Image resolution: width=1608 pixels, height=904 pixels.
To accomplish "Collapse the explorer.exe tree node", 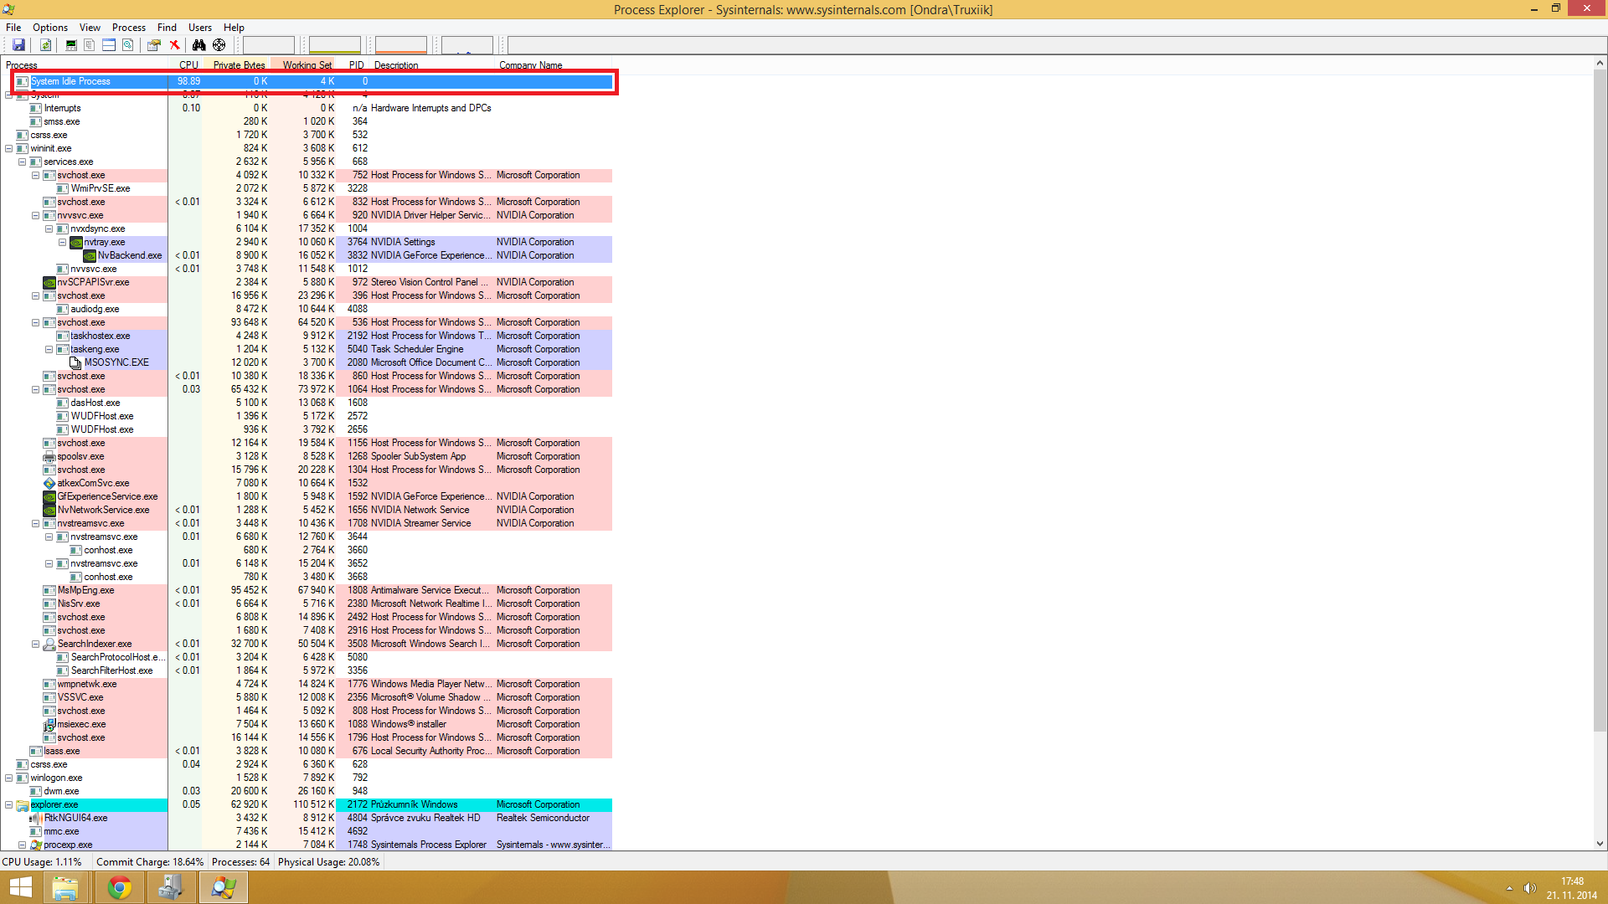I will pos(9,804).
